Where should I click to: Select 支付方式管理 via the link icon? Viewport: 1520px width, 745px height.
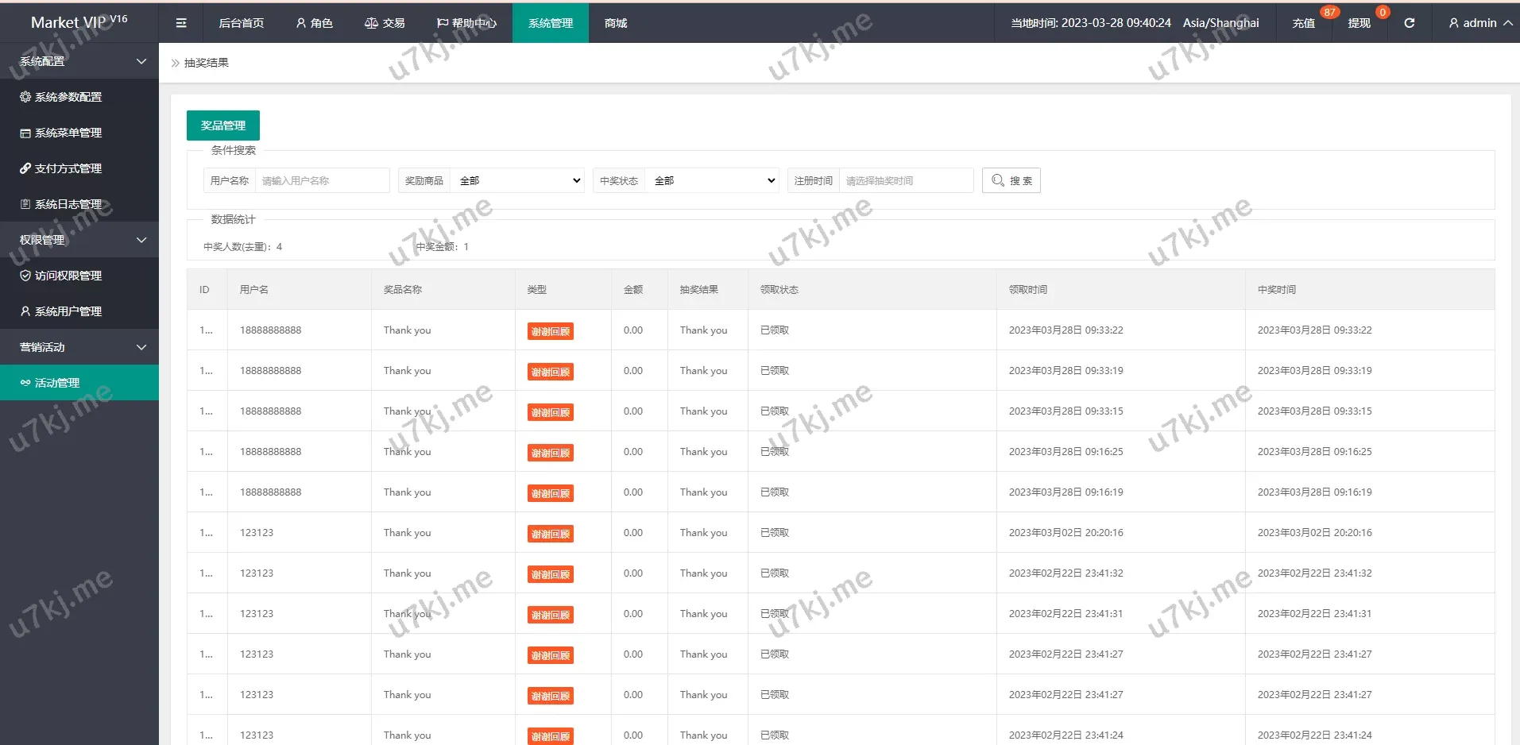(x=25, y=168)
